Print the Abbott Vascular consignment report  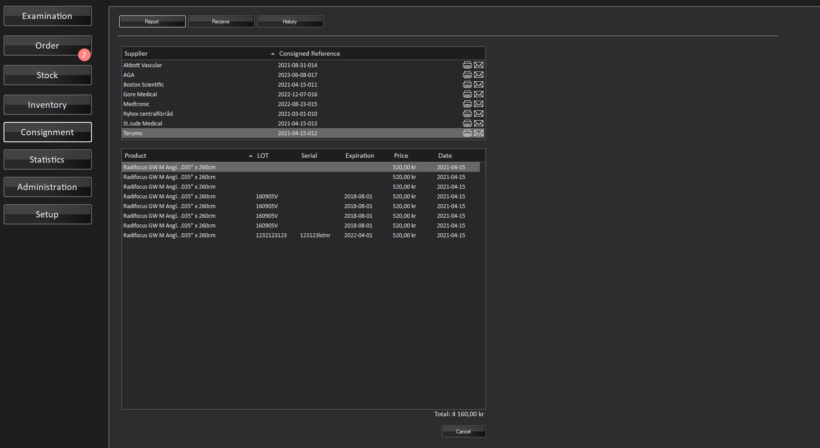(467, 65)
